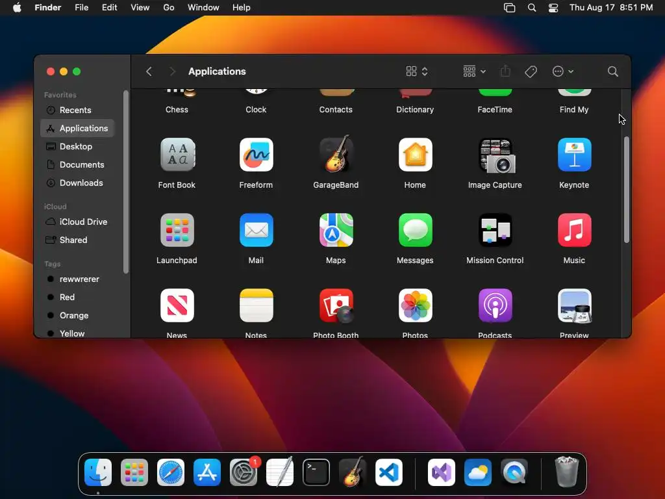Open the Group By dropdown
This screenshot has height=499, width=665.
pyautogui.click(x=475, y=71)
